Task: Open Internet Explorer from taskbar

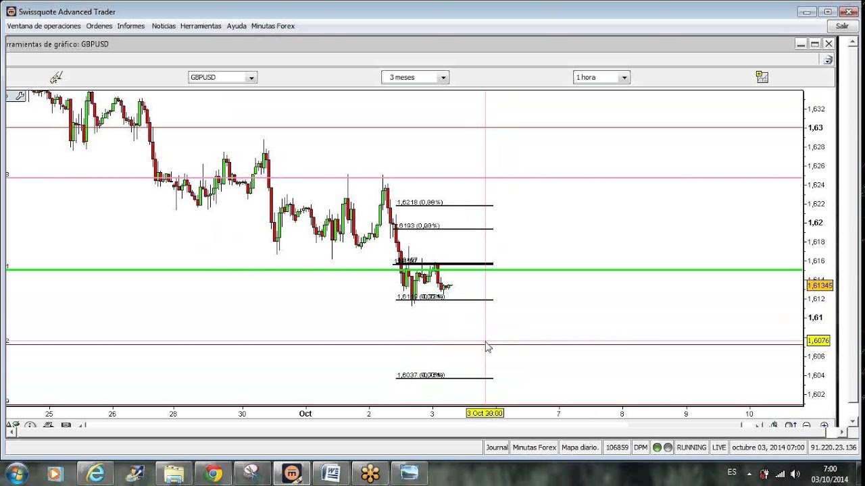Action: [95, 473]
